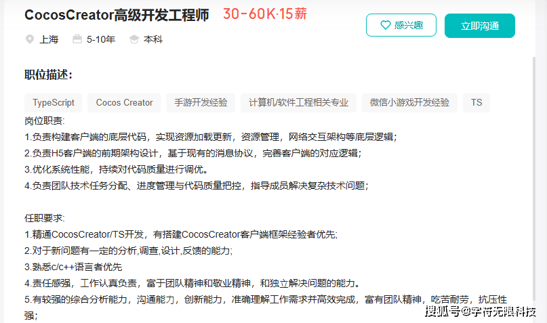The width and height of the screenshot is (547, 323).
Task: Select the short TS tag
Action: [x=477, y=103]
